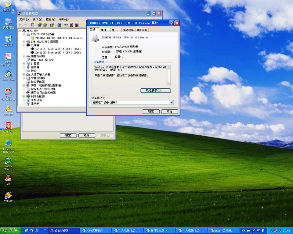The height and width of the screenshot is (234, 293).
Task: Open the 设备用法 dropdown list
Action: point(172,102)
